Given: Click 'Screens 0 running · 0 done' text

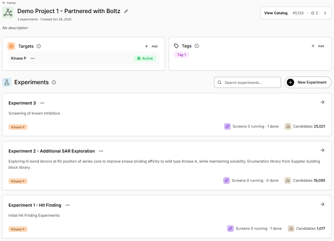Looking at the screenshot, I should click(255, 181).
